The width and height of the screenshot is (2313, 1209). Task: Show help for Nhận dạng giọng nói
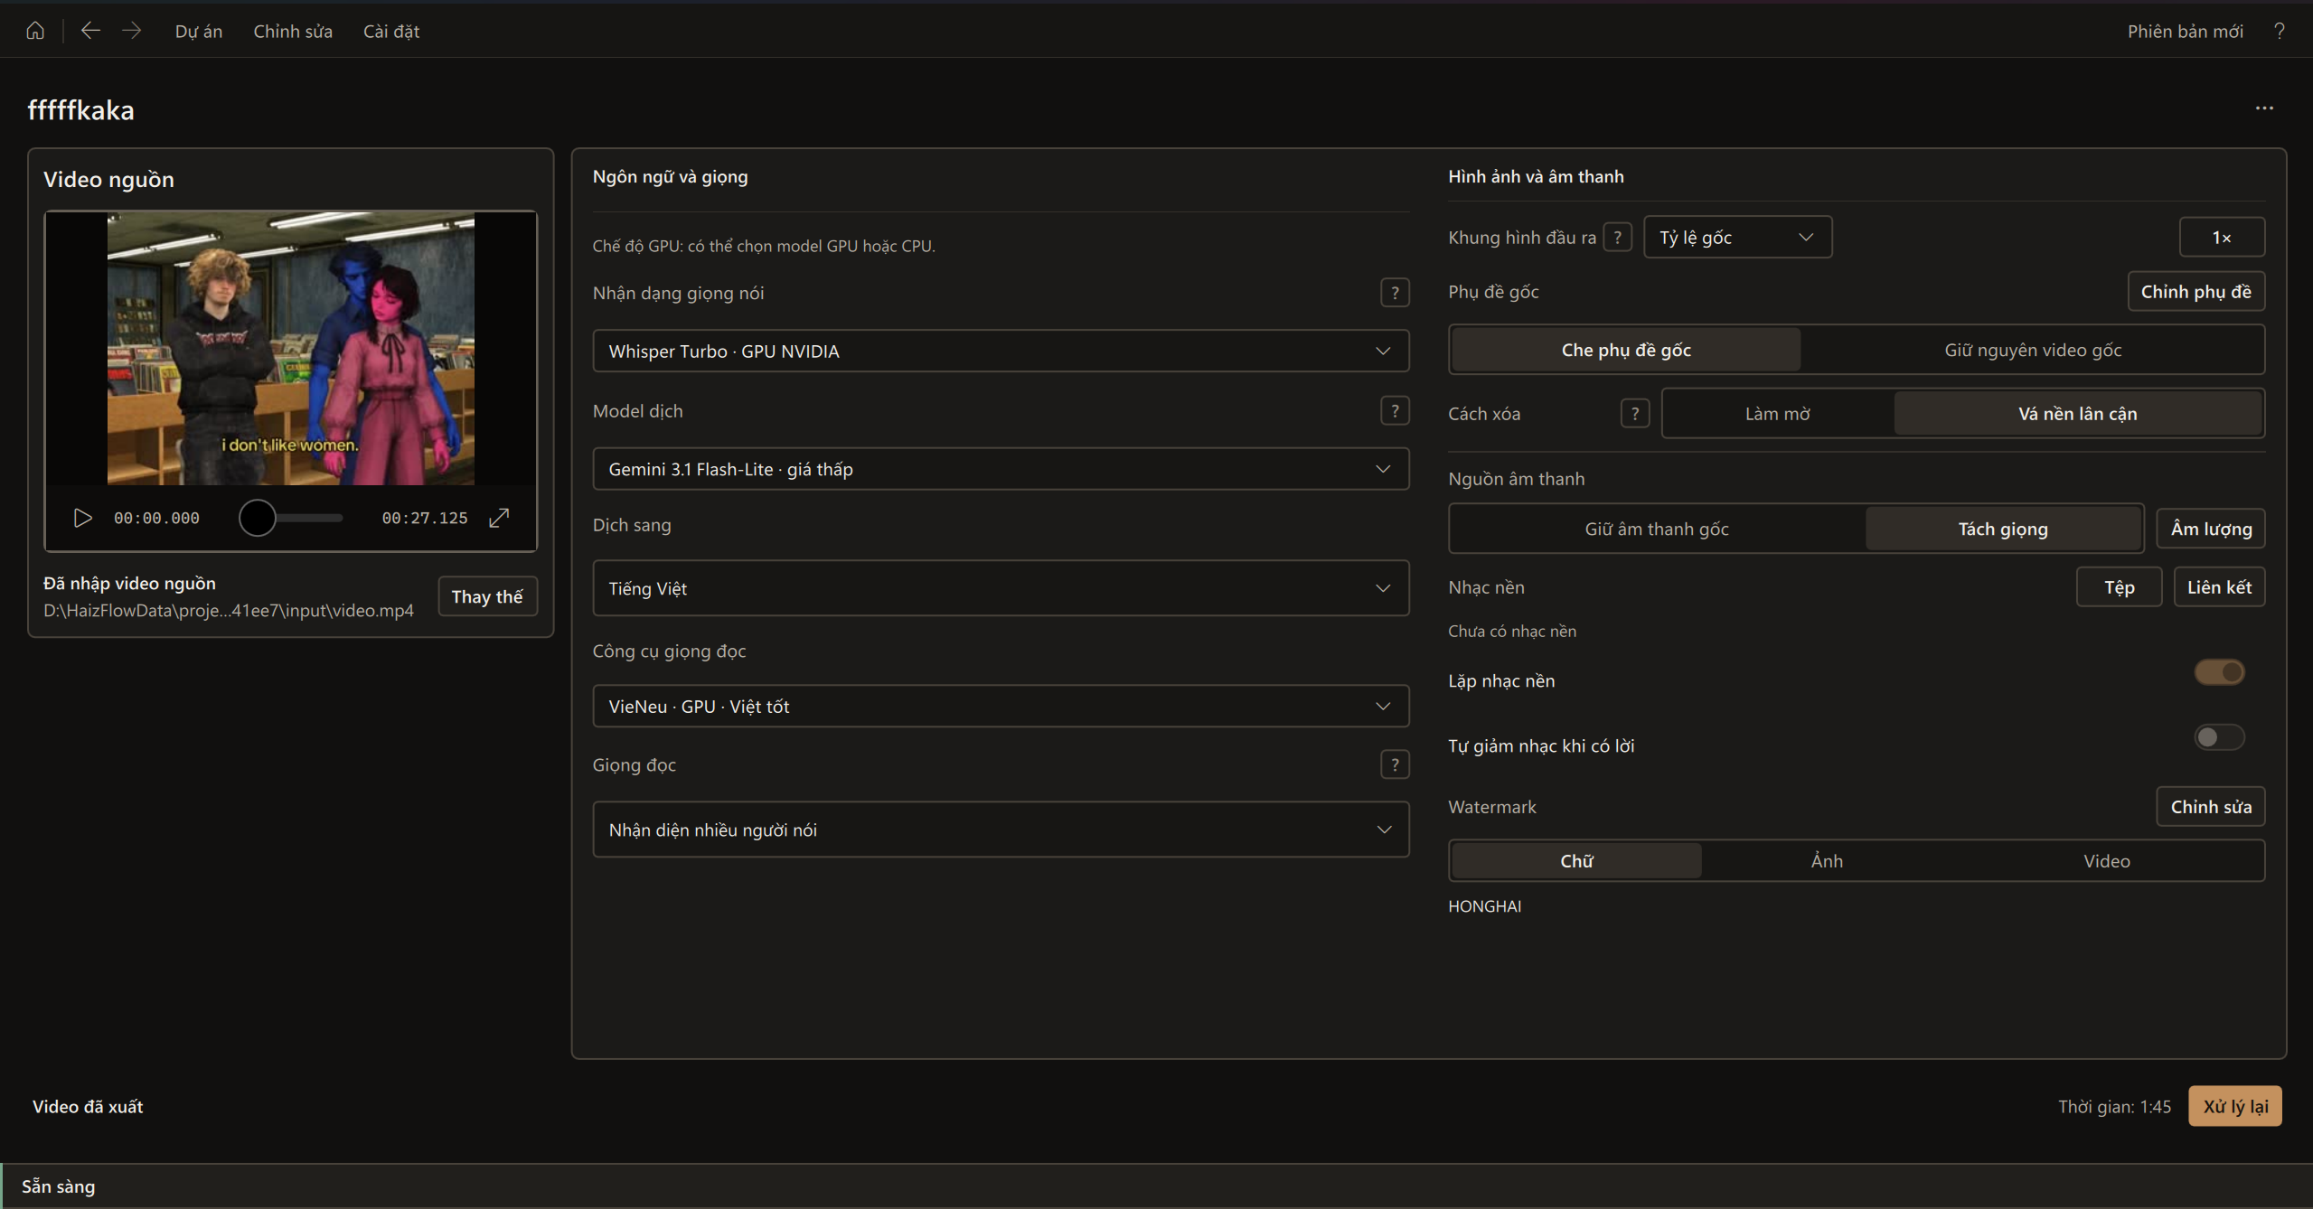click(x=1395, y=293)
